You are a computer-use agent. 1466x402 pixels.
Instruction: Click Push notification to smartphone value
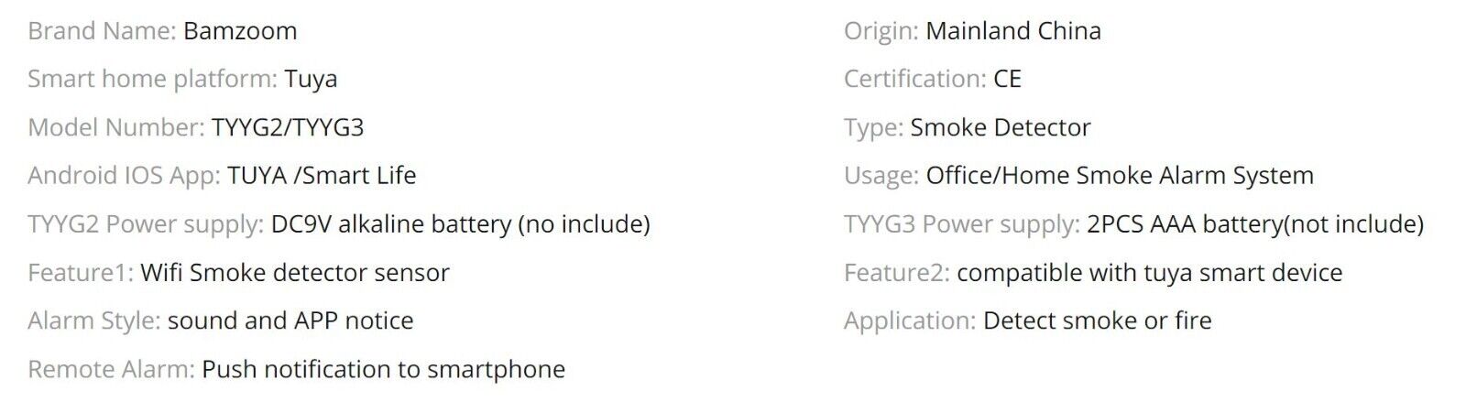383,369
